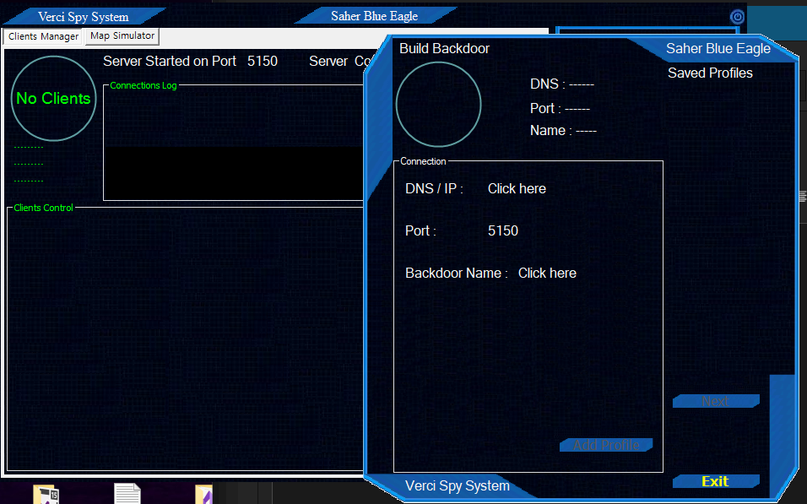
Task: Click the Clients Control group label
Action: coord(43,208)
